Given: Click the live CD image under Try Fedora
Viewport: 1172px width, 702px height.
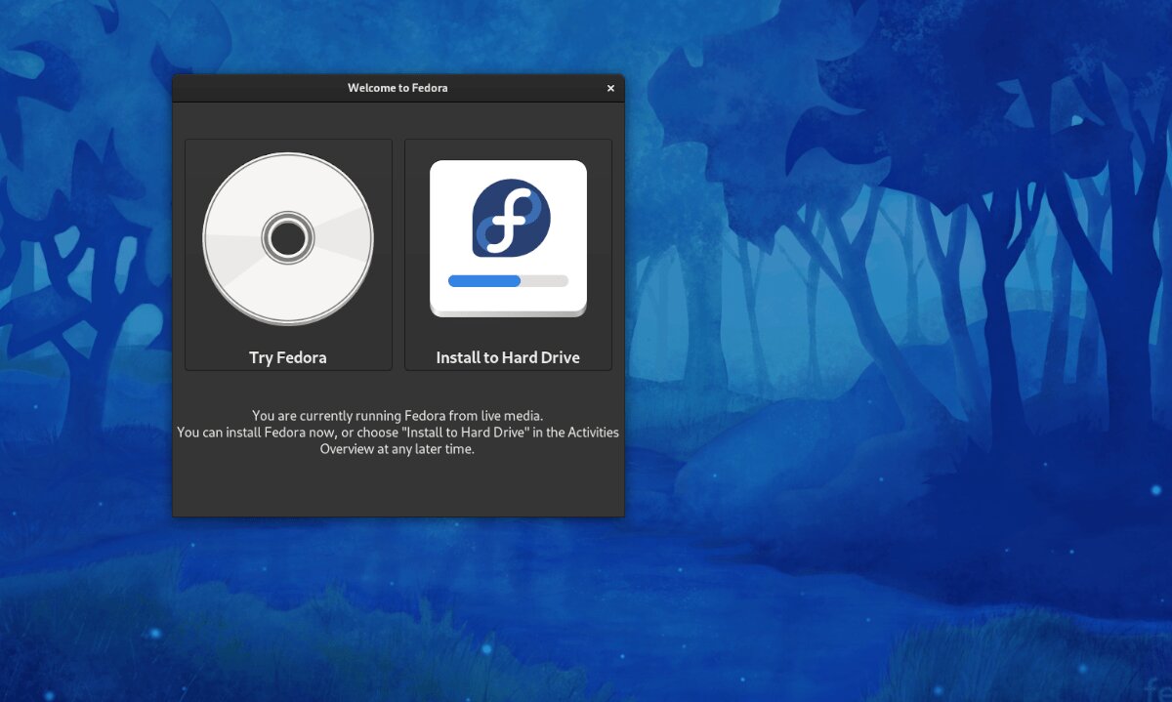Looking at the screenshot, I should point(288,237).
